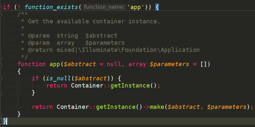
Task: Click "$parameters" in the @param comment
Action: tap(105, 43)
